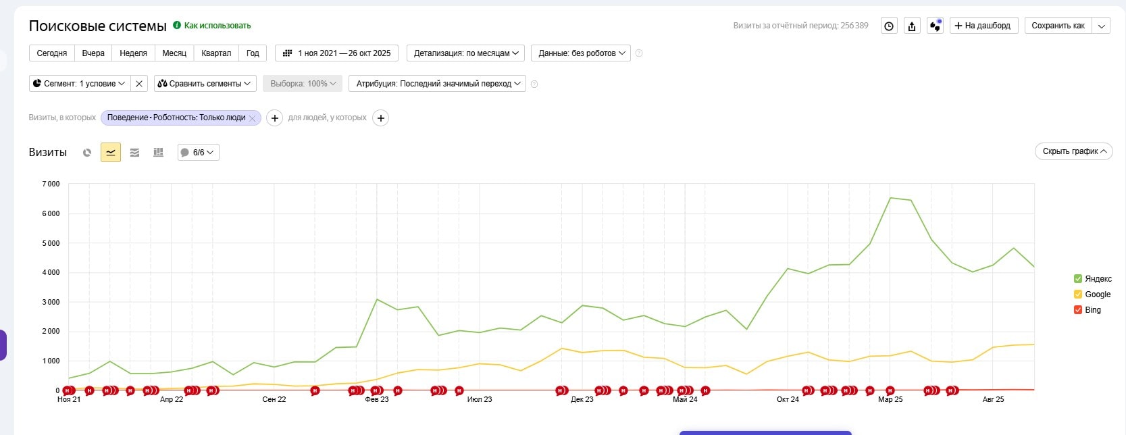Open date range picker 1 ноя 2021
This screenshot has width=1126, height=435.
click(336, 53)
